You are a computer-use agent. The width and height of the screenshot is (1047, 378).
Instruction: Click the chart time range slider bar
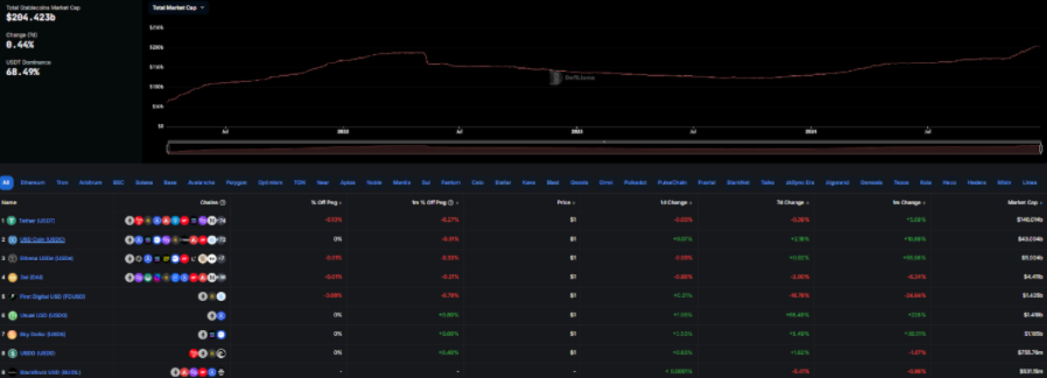pyautogui.click(x=604, y=148)
